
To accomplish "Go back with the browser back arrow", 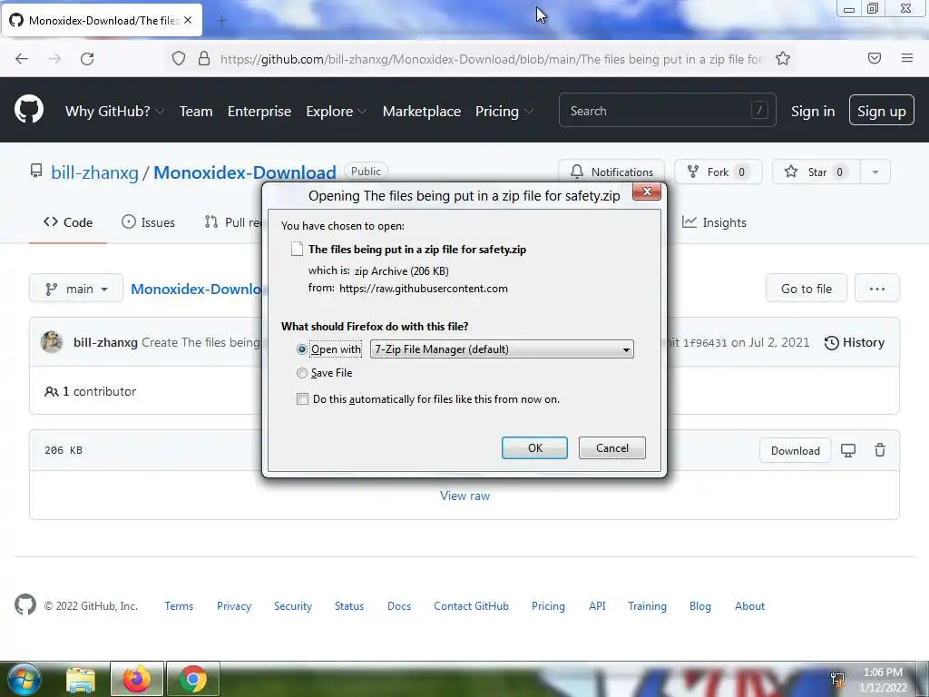I will click(x=22, y=59).
